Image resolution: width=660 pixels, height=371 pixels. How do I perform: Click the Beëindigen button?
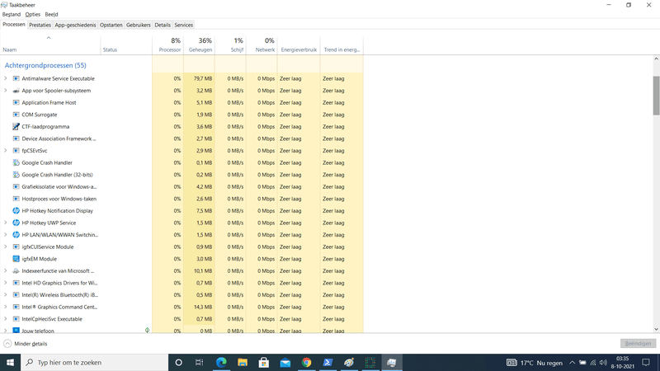(638, 344)
